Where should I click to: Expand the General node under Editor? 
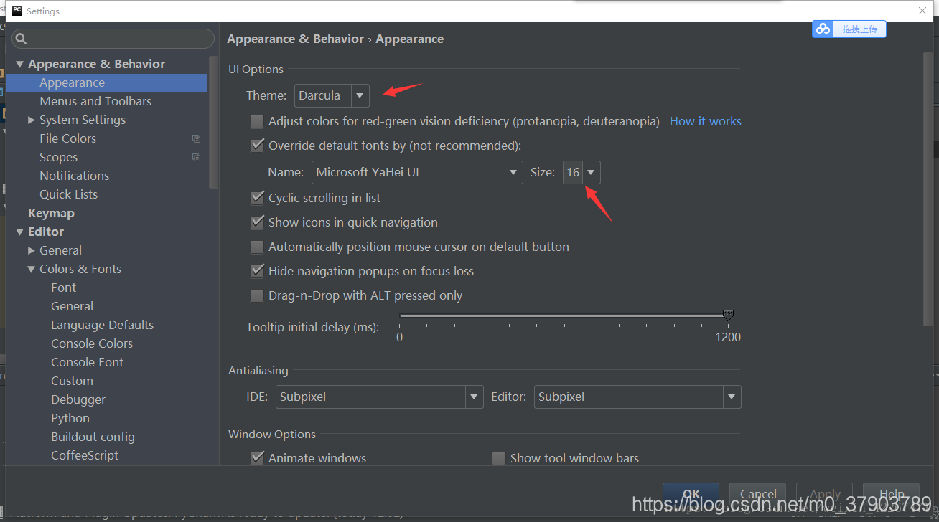coord(31,250)
